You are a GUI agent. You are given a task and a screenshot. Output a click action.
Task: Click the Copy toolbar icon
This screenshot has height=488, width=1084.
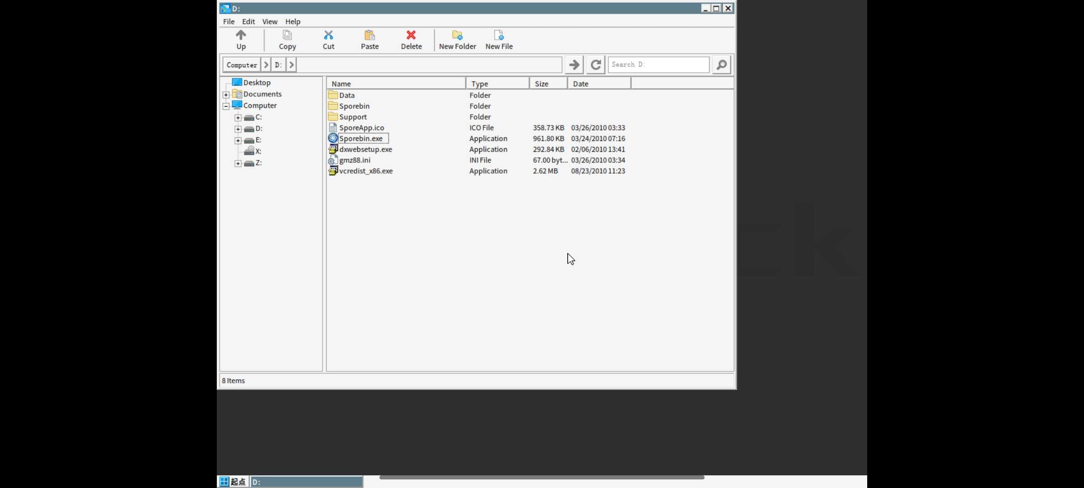pos(287,35)
